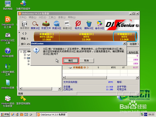Screen dimensions: 156x117
Task: Click the 0 value under 起始柱面
Action: pyautogui.click(x=137, y=56)
